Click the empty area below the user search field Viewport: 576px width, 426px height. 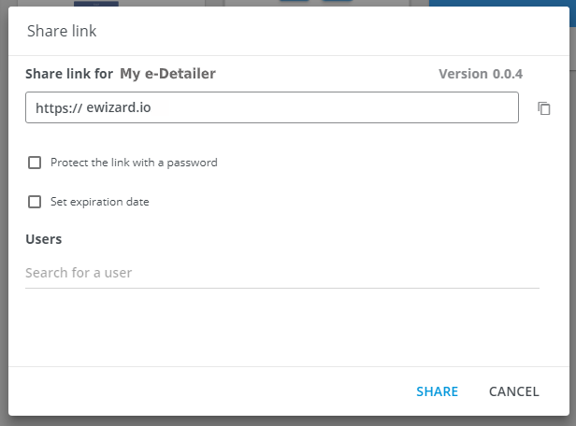click(281, 327)
